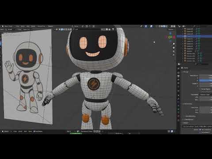This screenshot has height=159, width=212.
Task: Open the material Slot dropdown in shader editor
Action: 72,131
